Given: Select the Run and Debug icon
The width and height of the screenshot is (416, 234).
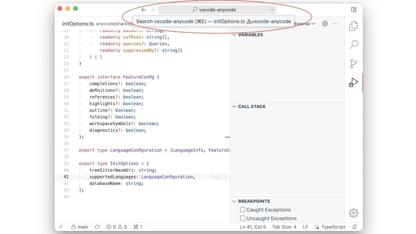Looking at the screenshot, I should pos(354,82).
